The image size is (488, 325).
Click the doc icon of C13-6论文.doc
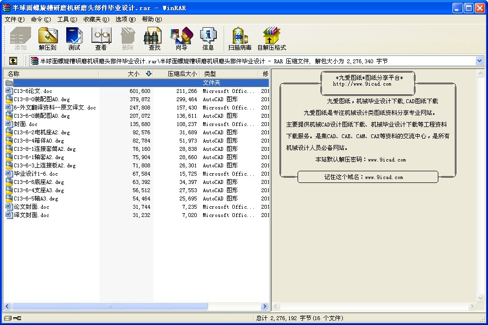tap(9, 91)
